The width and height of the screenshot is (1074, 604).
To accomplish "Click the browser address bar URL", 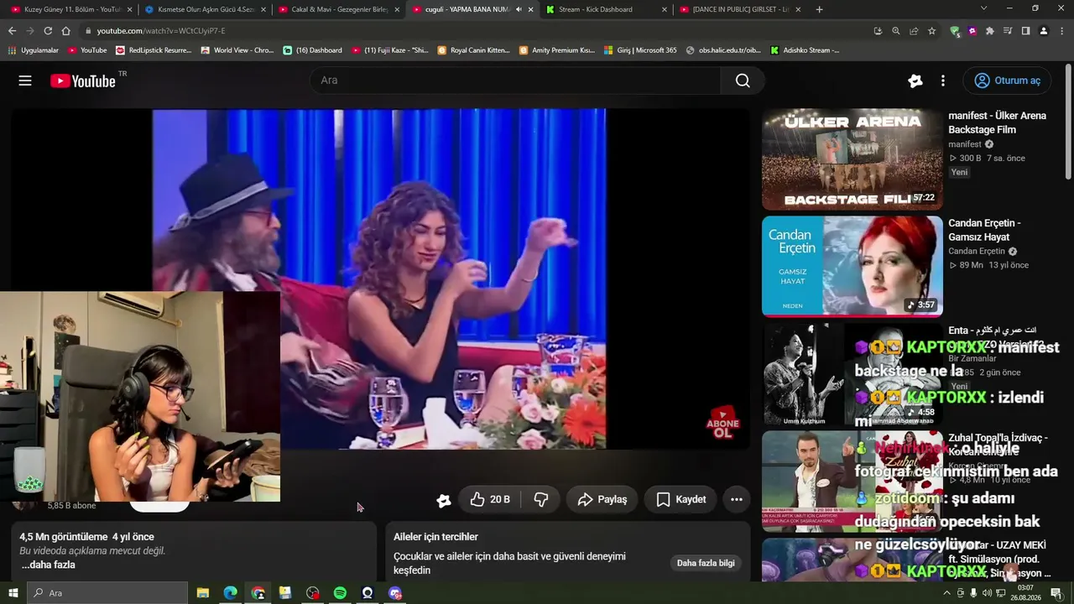I will [161, 31].
